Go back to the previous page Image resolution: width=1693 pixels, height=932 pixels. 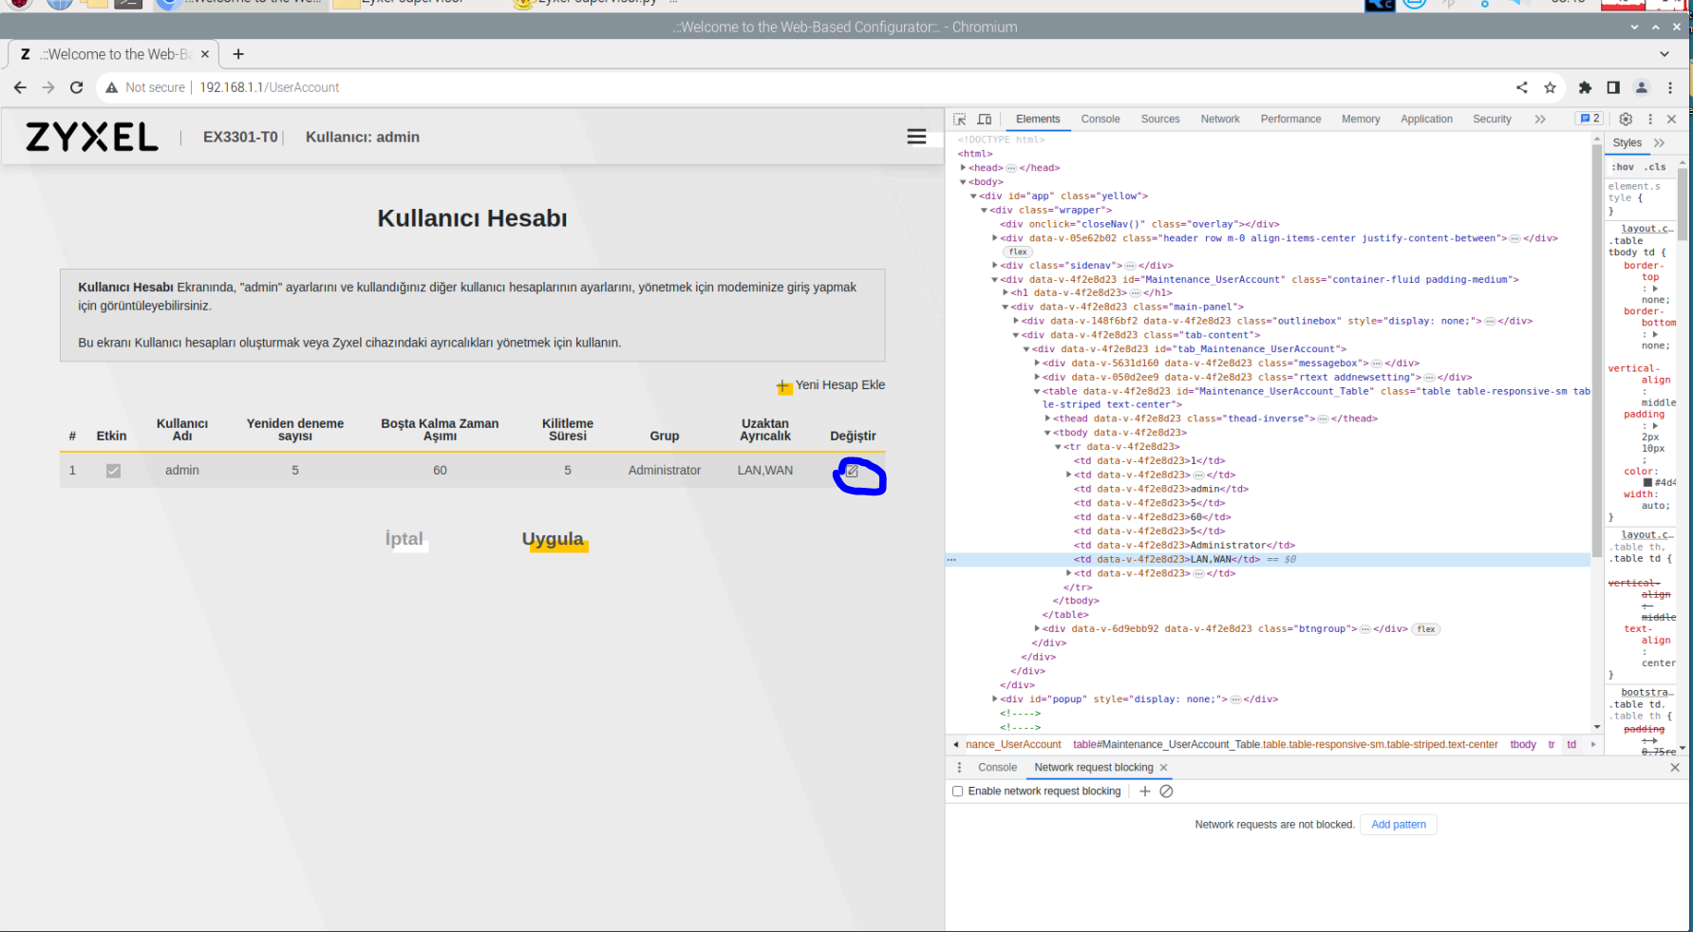click(20, 87)
